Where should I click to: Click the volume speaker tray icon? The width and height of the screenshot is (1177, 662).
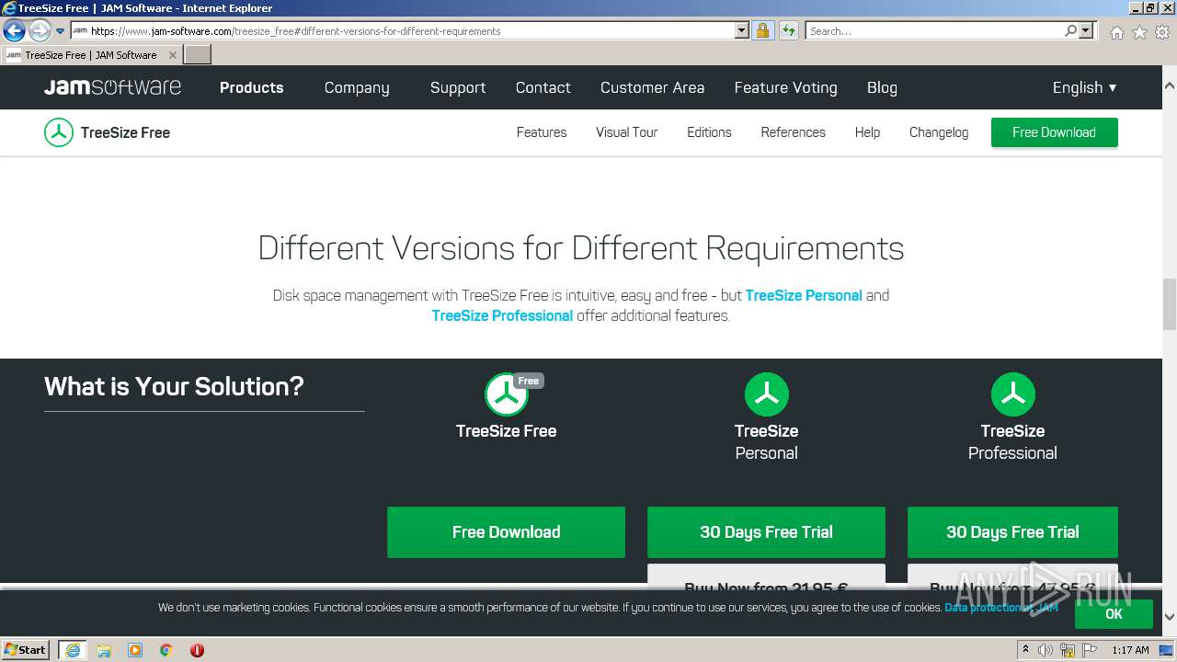tap(1046, 650)
